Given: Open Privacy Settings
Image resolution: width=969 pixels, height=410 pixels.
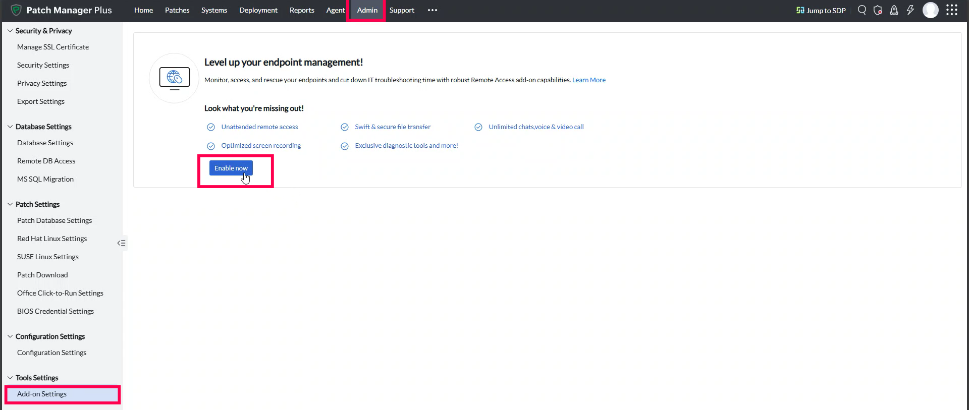Looking at the screenshot, I should pyautogui.click(x=42, y=83).
